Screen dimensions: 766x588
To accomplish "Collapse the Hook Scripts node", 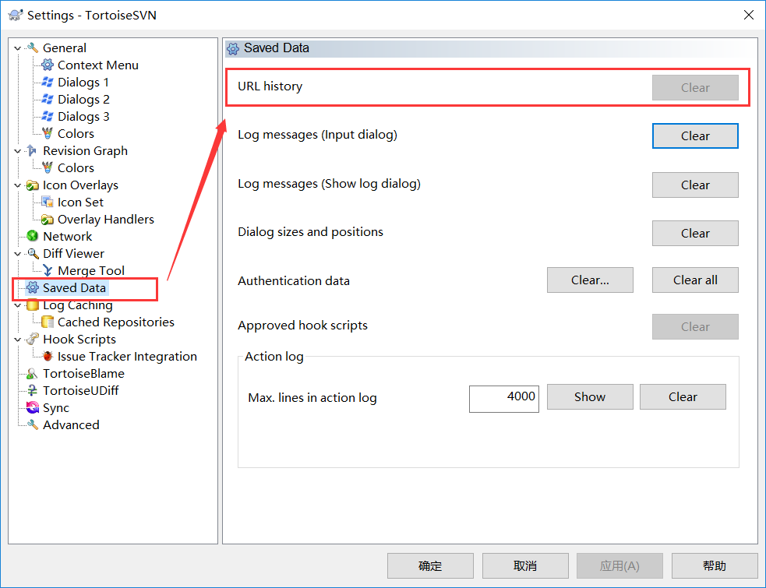I will [18, 340].
